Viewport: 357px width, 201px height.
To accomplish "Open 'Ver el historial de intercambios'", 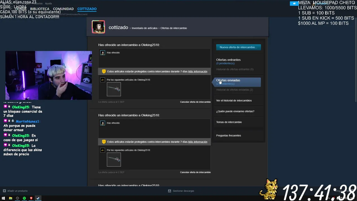I will tap(234, 100).
